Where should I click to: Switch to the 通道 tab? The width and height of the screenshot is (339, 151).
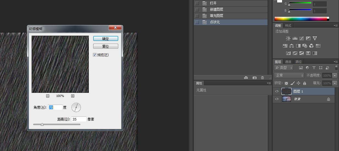288,62
